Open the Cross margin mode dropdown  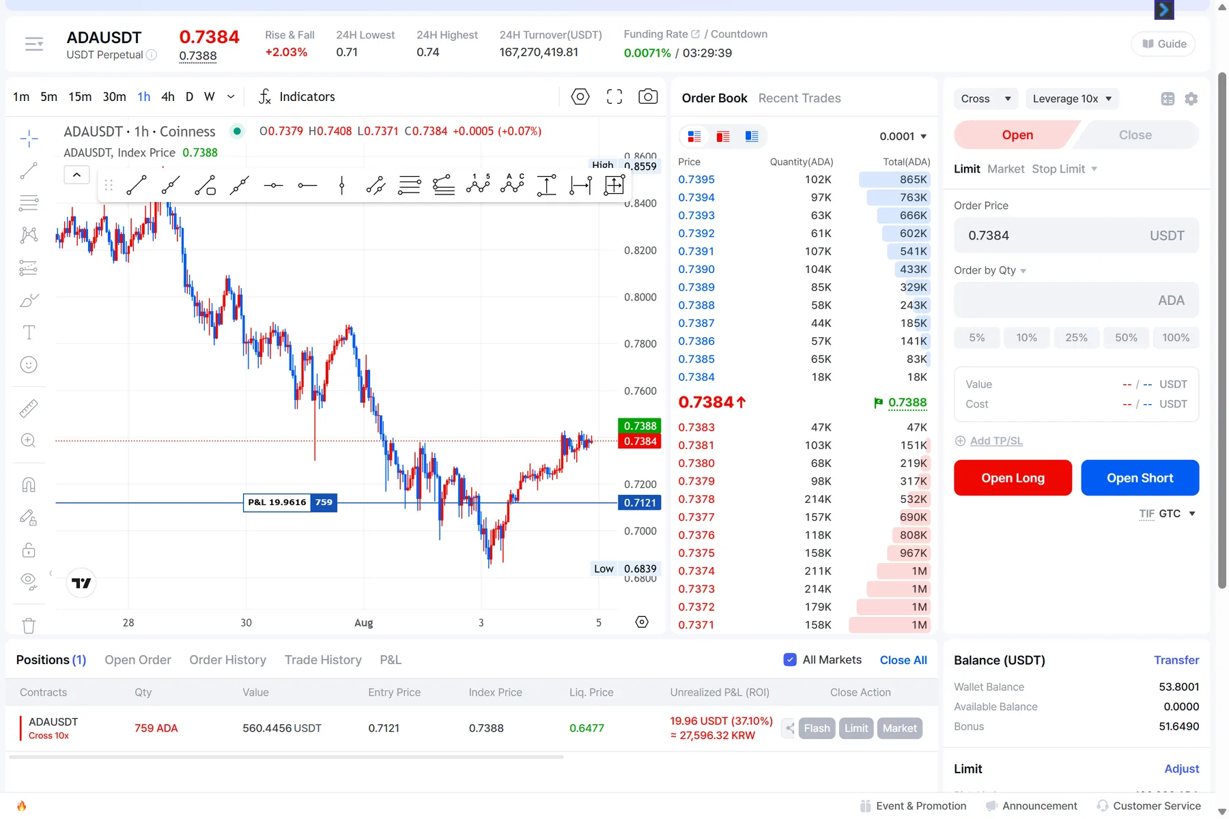(985, 99)
